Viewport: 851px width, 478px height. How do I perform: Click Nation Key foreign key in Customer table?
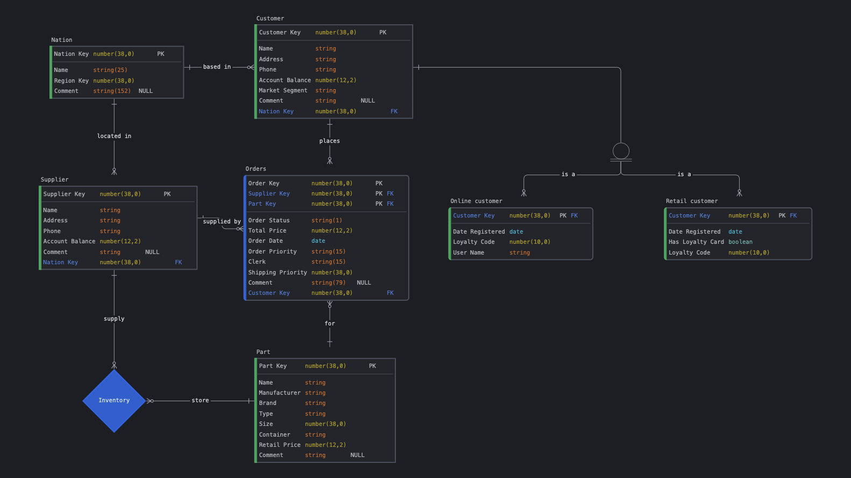(x=334, y=112)
